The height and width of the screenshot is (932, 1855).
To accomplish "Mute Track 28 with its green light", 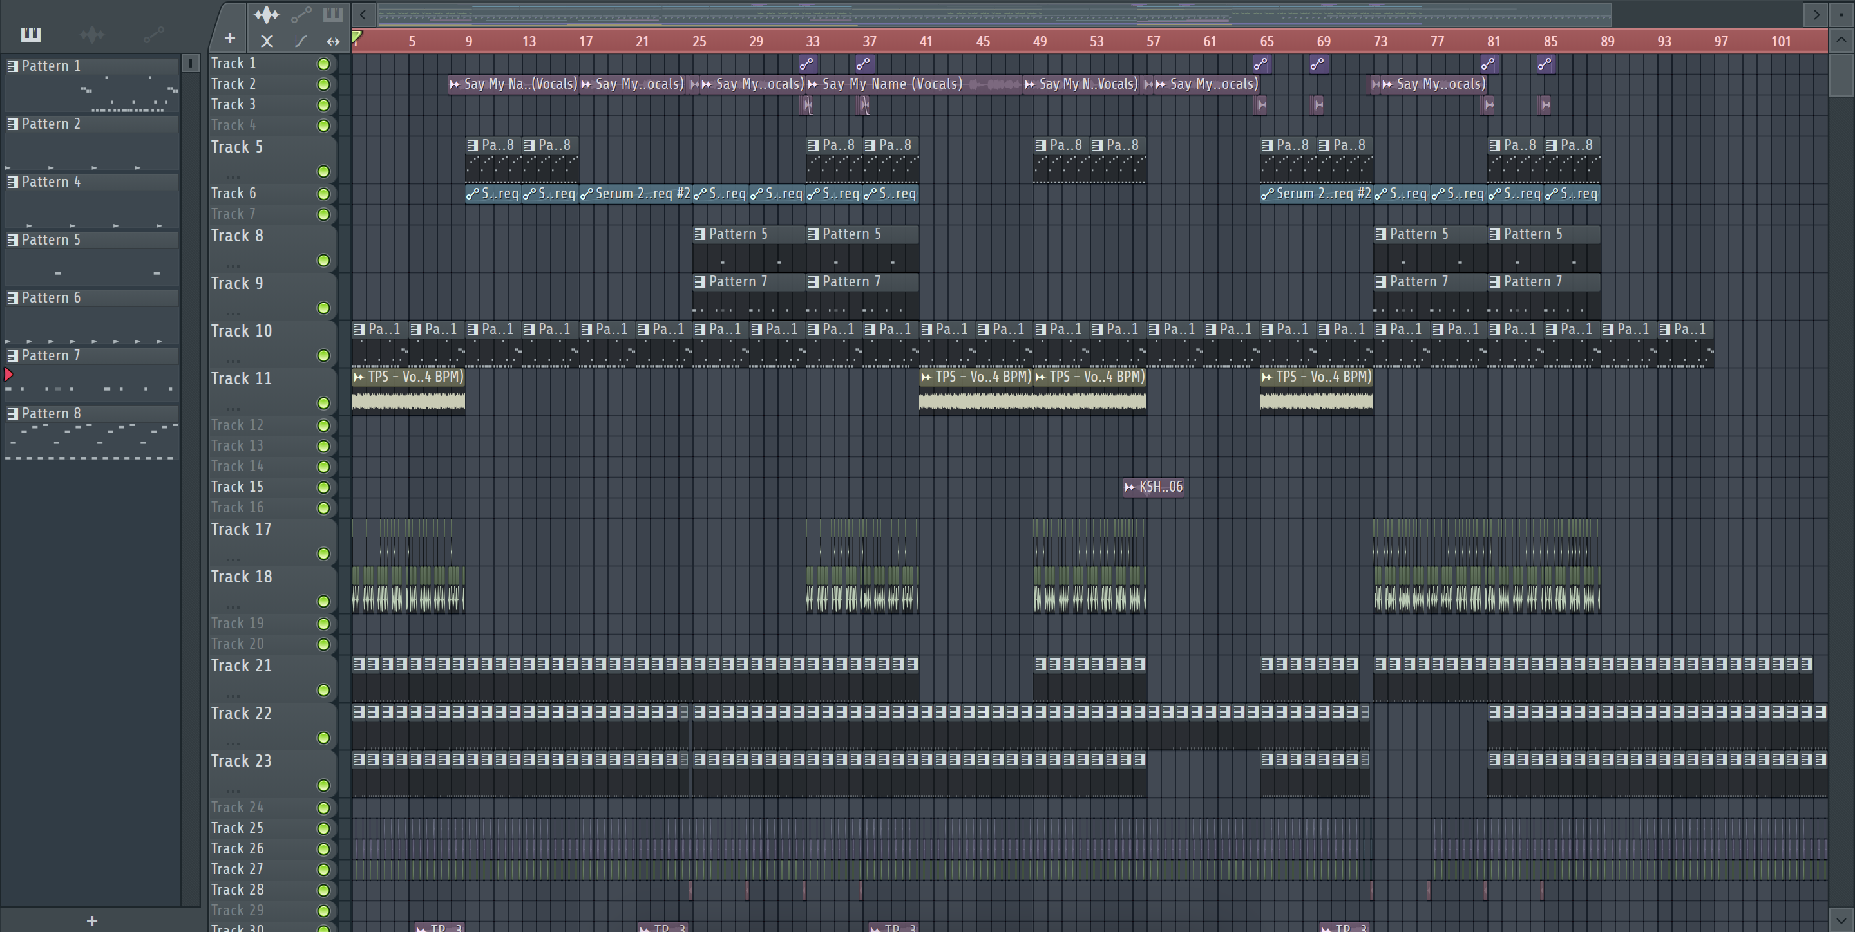I will click(324, 890).
